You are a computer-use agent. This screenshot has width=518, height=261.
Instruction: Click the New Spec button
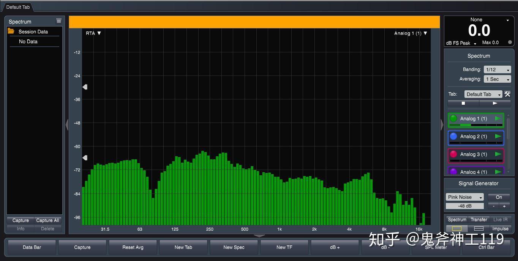pos(234,247)
